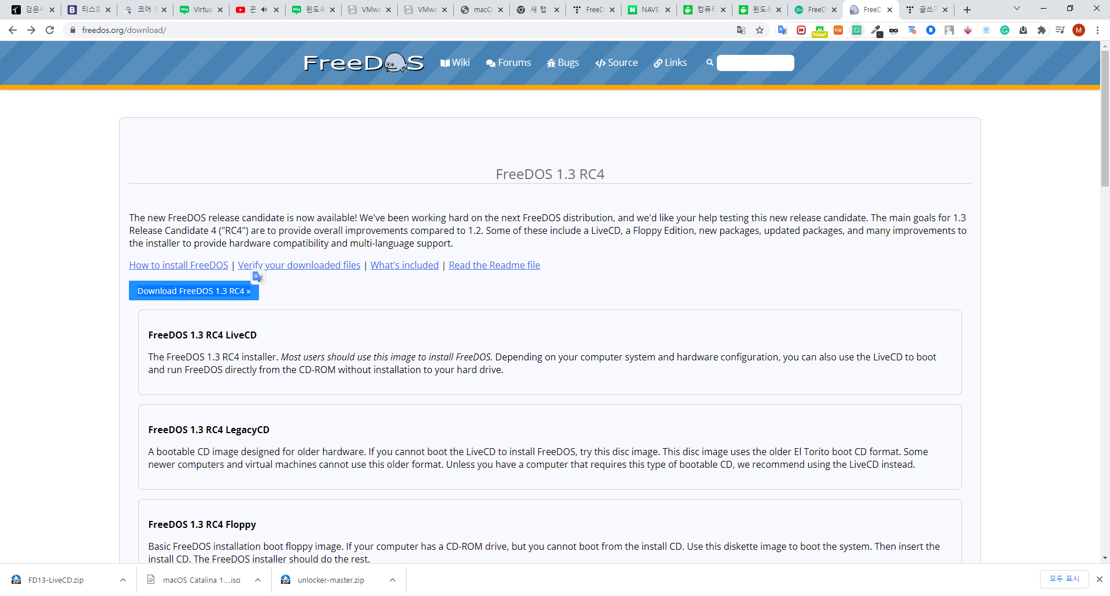Image resolution: width=1110 pixels, height=596 pixels.
Task: Click the '모두 표시' show all downloads button
Action: coord(1064,579)
